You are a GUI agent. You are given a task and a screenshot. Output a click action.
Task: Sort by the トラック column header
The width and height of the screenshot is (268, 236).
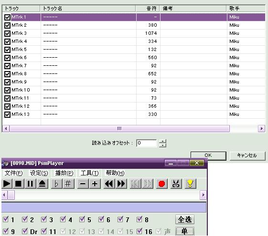tap(21, 9)
